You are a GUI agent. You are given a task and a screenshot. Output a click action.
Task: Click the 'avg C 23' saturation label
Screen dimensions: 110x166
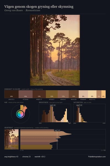(x=79, y=105)
